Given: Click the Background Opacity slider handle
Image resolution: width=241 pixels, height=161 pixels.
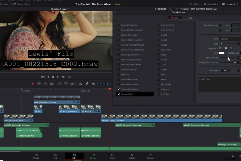Looking at the screenshot, I should pyautogui.click(x=235, y=63).
